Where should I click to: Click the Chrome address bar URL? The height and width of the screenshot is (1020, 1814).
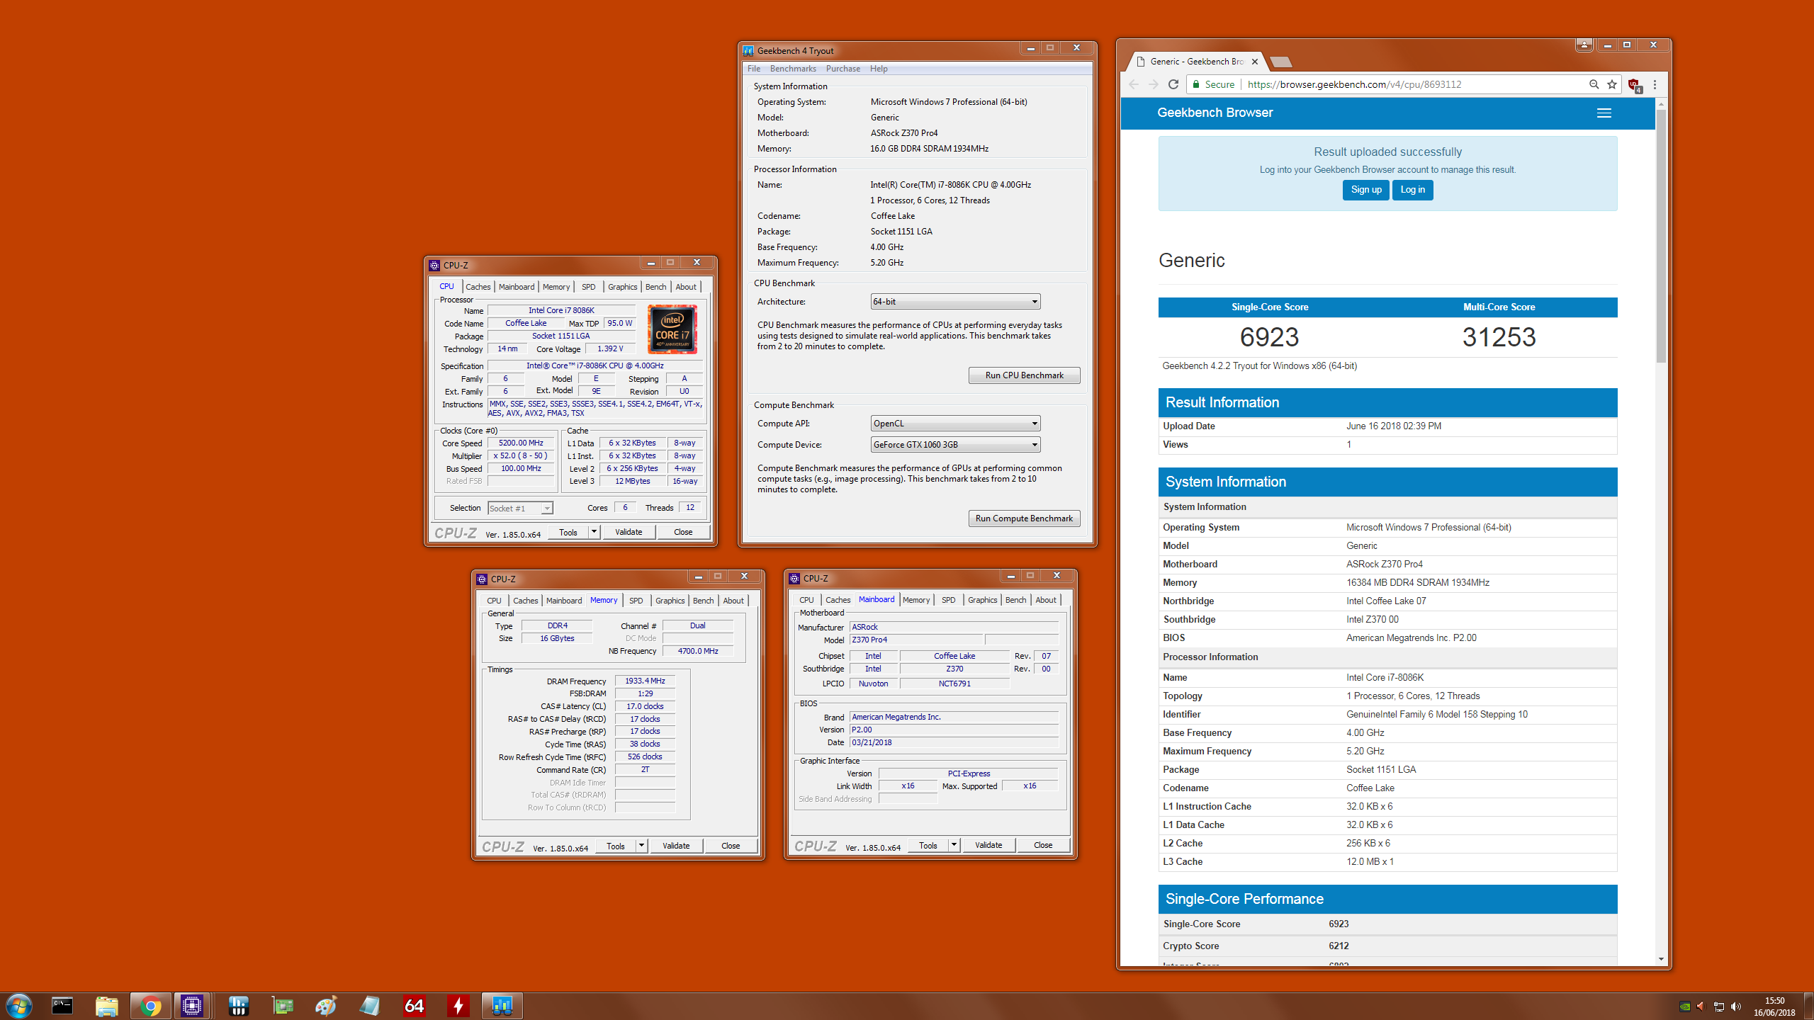[x=1354, y=84]
